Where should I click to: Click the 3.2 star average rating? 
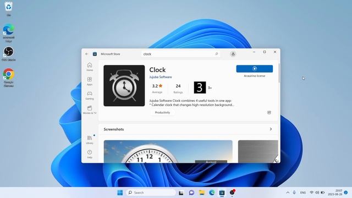pyautogui.click(x=157, y=88)
